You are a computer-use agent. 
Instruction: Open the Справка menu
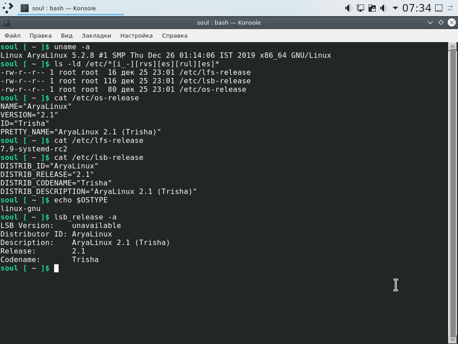tap(175, 36)
